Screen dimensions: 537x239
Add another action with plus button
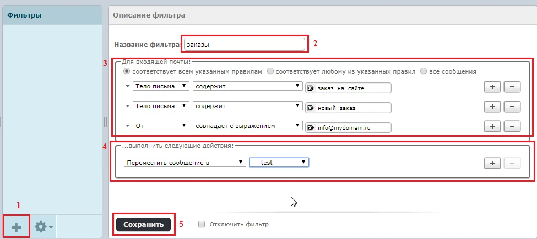[x=491, y=163]
